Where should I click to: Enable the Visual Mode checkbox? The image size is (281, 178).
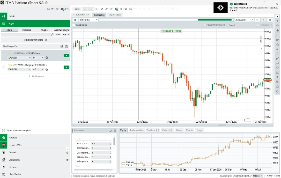[74, 25]
